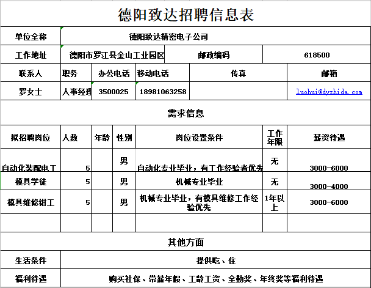Click the mobile number cell 18981063258

163,92
